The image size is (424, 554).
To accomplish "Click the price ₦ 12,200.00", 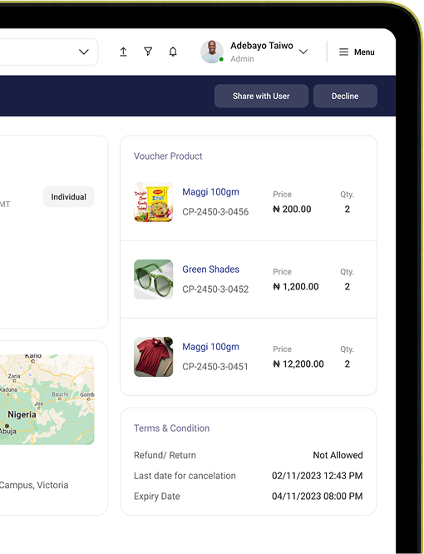I will click(x=298, y=364).
